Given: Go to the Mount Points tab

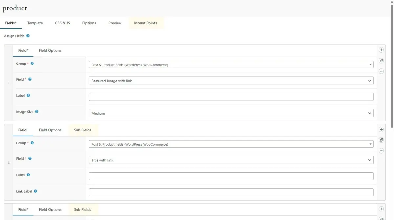Looking at the screenshot, I should [x=145, y=23].
